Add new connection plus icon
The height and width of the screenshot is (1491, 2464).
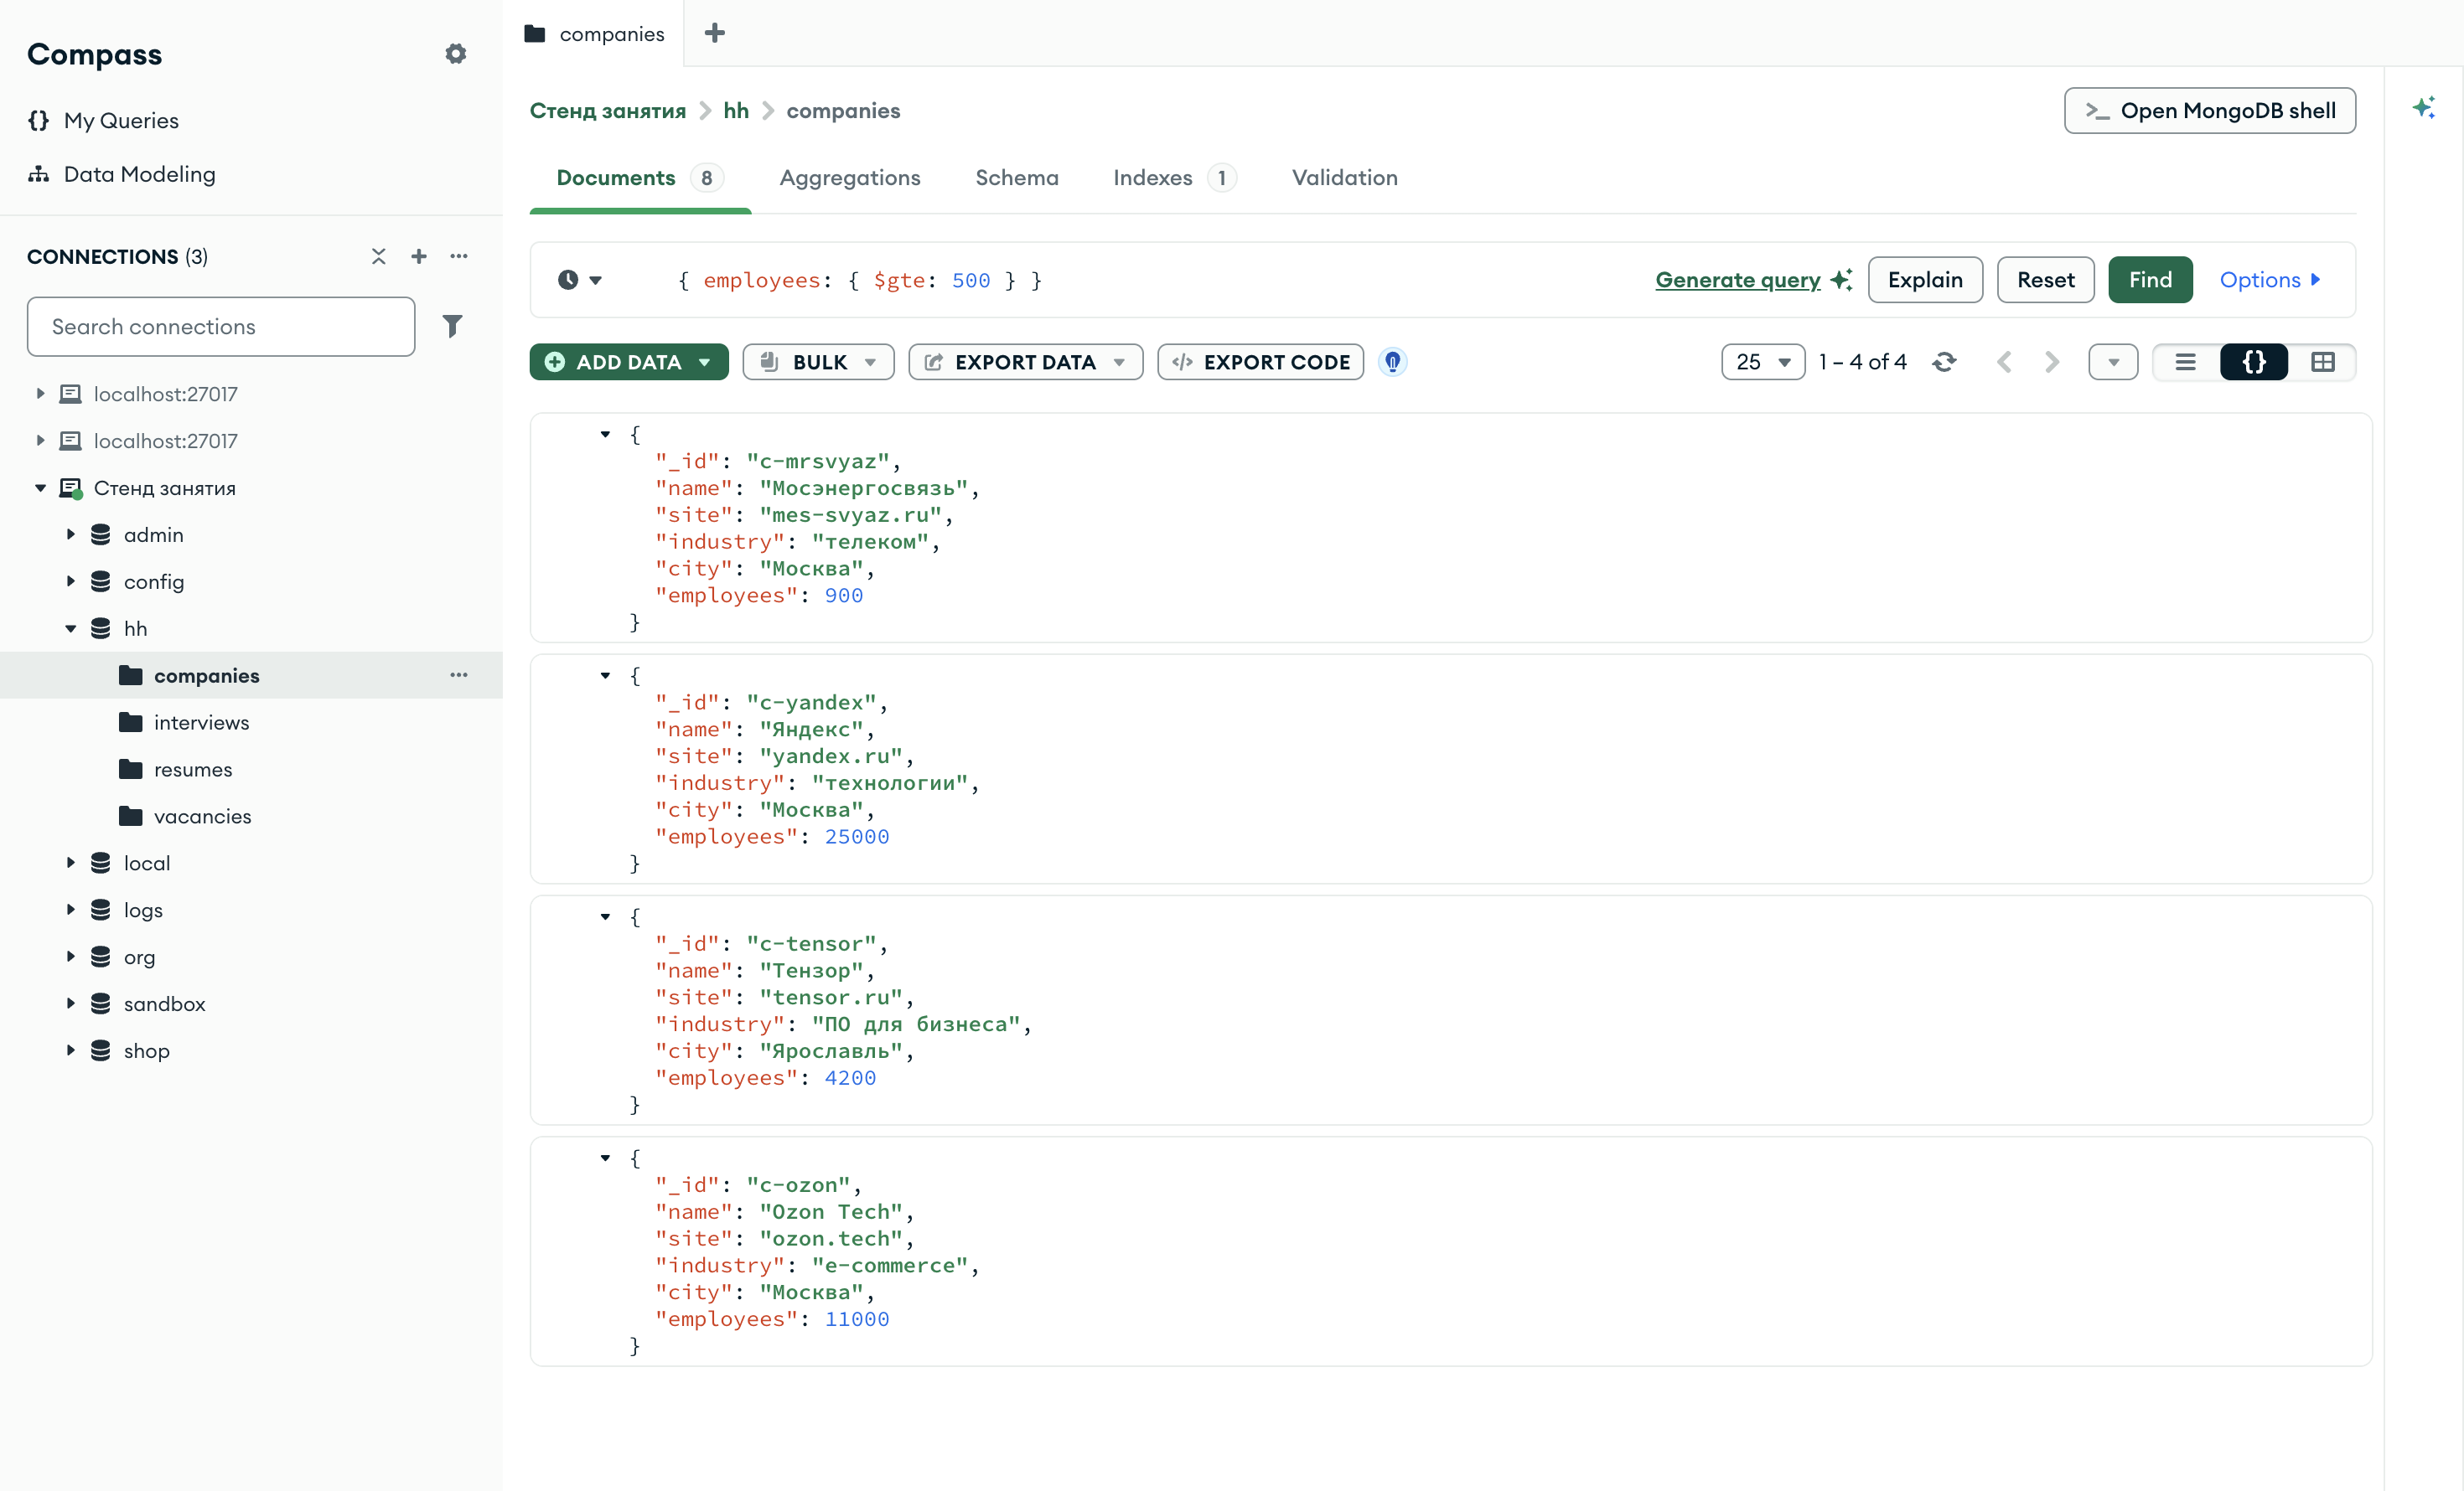coord(419,257)
